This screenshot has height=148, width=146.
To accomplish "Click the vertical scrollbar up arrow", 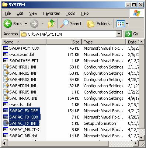I will 142,42.
